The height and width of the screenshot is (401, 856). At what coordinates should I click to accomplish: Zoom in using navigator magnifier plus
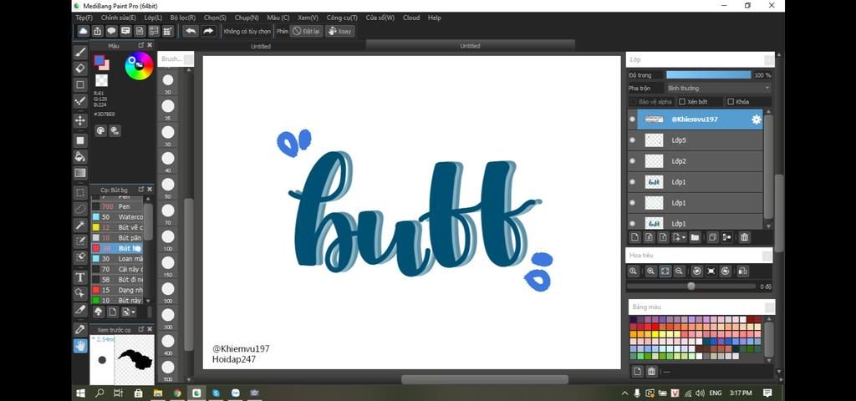coord(650,272)
